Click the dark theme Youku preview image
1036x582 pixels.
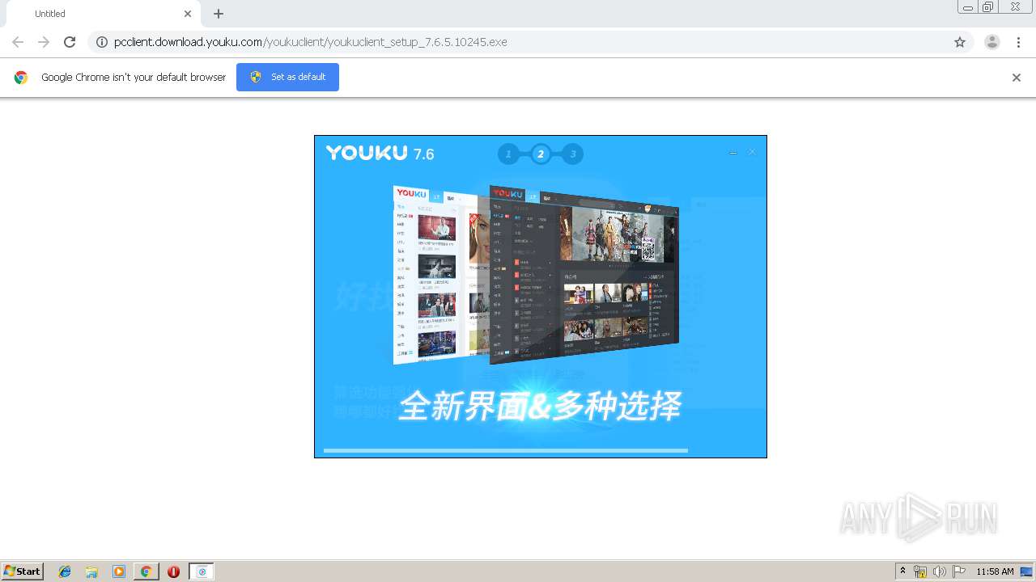pyautogui.click(x=584, y=275)
